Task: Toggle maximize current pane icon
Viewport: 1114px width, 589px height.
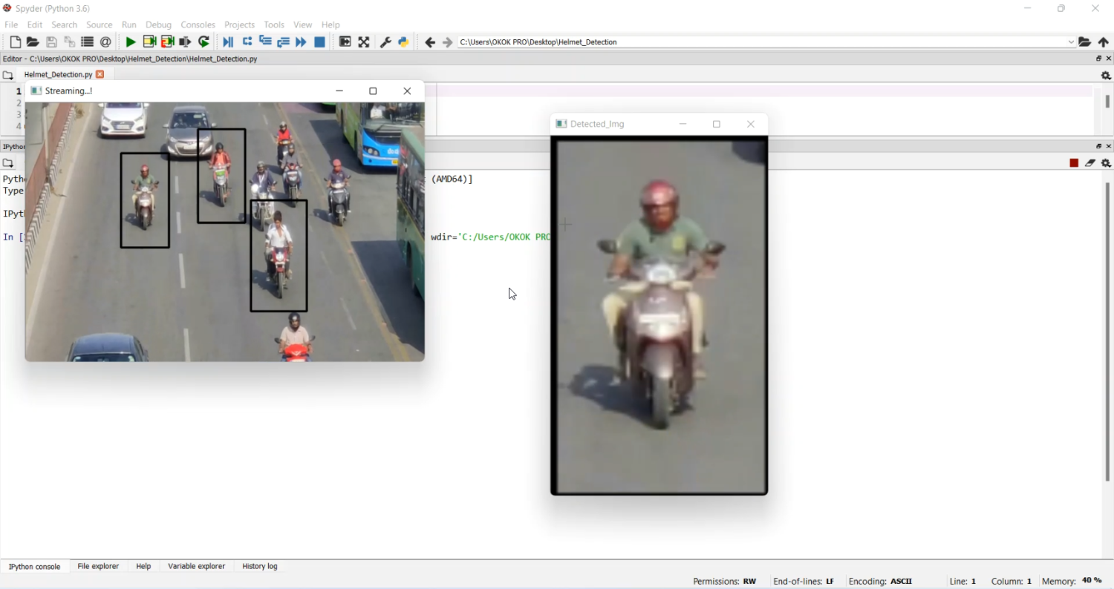Action: point(345,42)
